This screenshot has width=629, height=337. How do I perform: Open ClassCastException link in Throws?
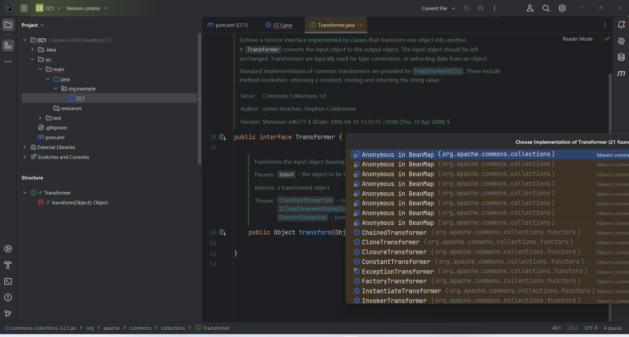[305, 200]
